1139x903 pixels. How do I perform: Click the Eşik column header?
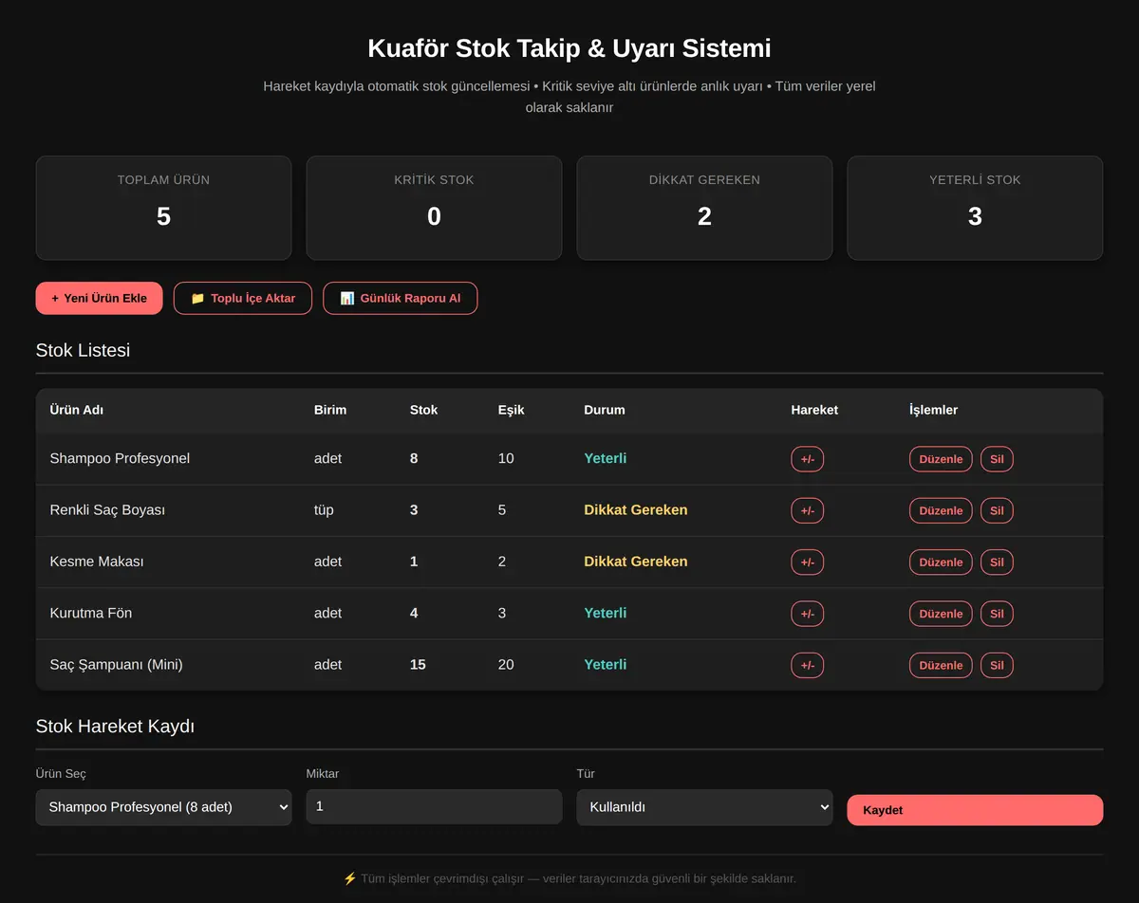(x=512, y=410)
